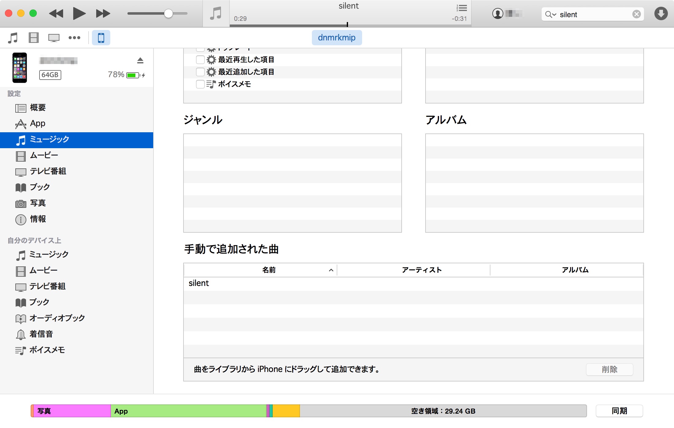Open 情報 in settings sidebar
Viewport: 674px width, 428px height.
coord(77,219)
